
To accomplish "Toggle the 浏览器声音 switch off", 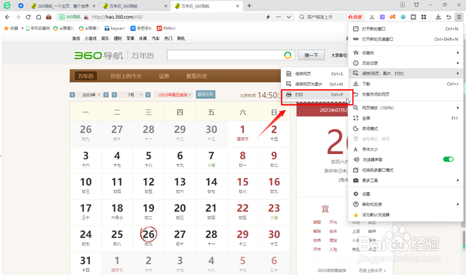I will point(448,159).
